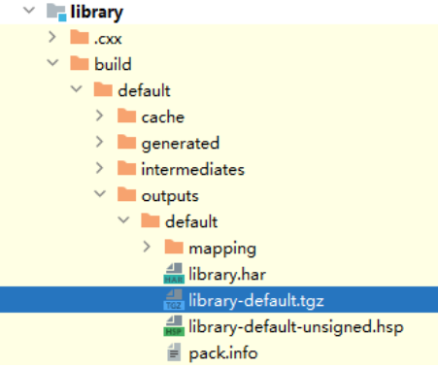The image size is (438, 368).
Task: Click the TGZ icon of library-default.tgz
Action: 174,300
